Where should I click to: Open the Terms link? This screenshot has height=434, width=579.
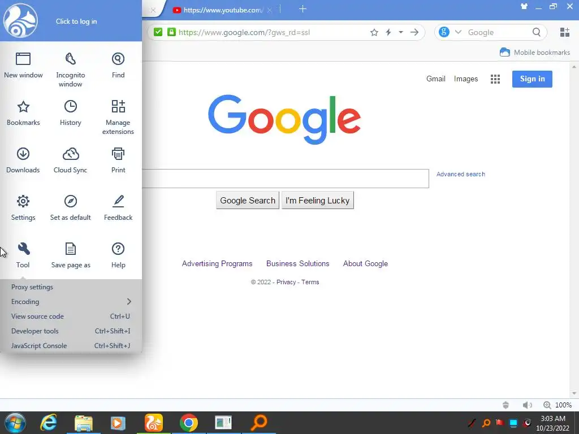[x=310, y=282]
